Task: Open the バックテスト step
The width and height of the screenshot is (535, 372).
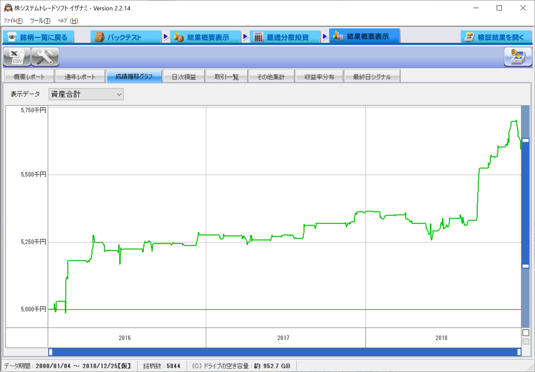Action: (125, 37)
